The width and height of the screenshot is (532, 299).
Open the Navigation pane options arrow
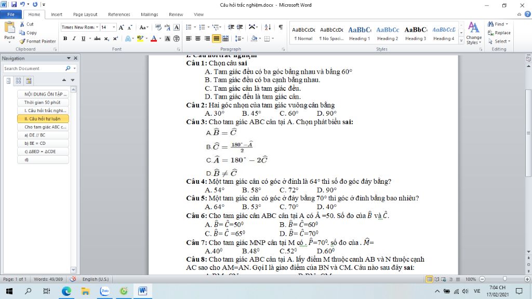pos(69,58)
